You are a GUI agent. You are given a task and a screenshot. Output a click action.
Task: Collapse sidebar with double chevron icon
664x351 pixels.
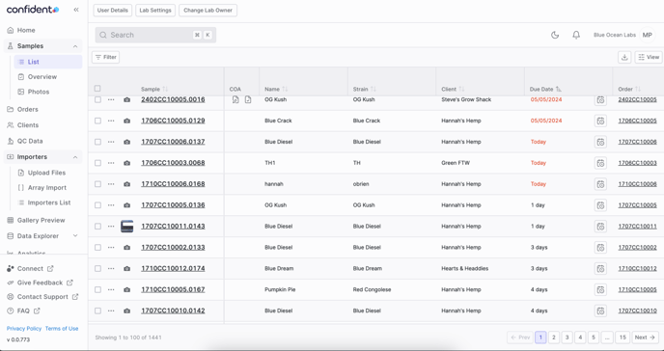[x=76, y=10]
